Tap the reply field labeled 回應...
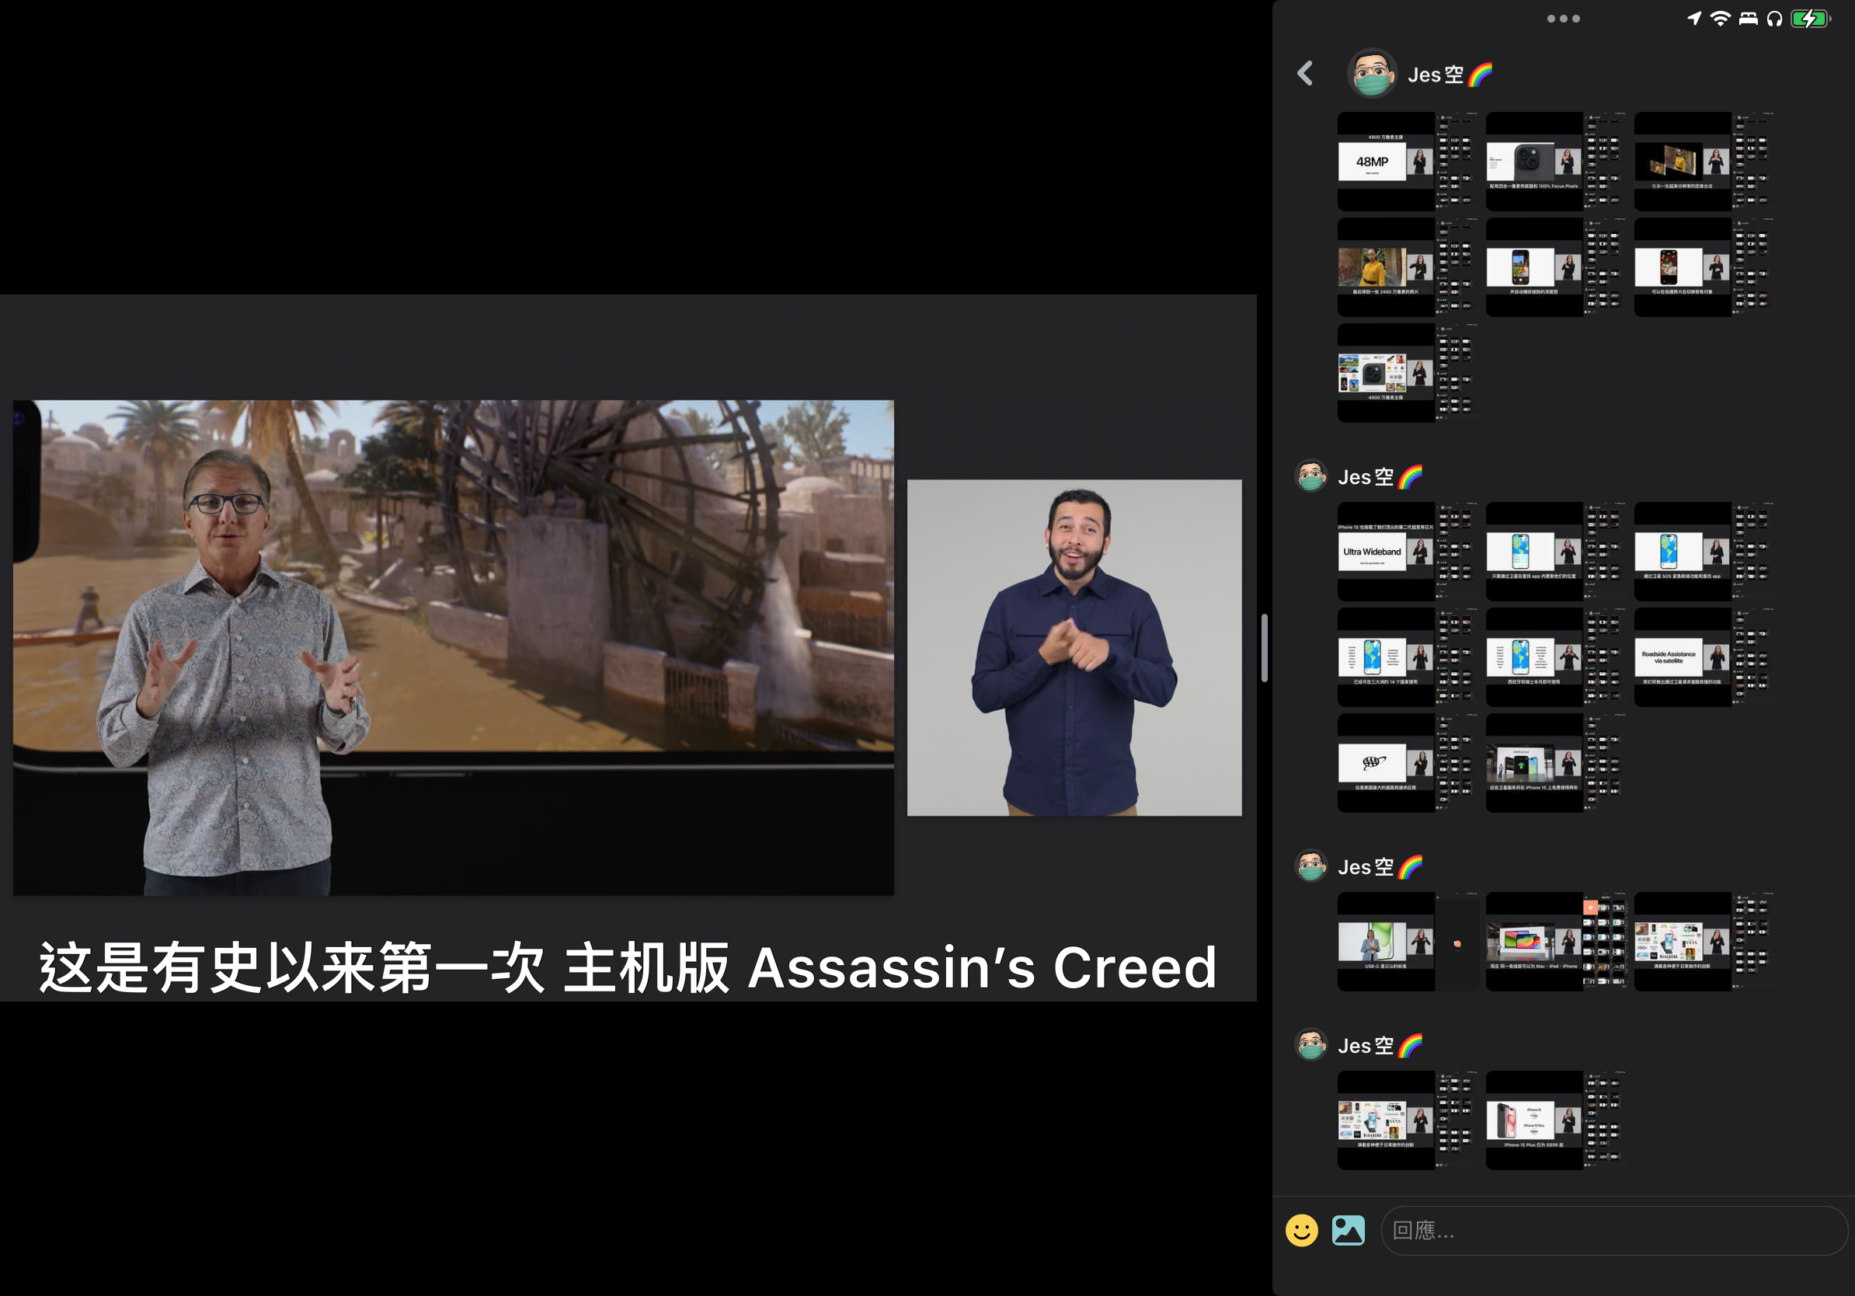Viewport: 1855px width, 1296px height. (x=1614, y=1231)
